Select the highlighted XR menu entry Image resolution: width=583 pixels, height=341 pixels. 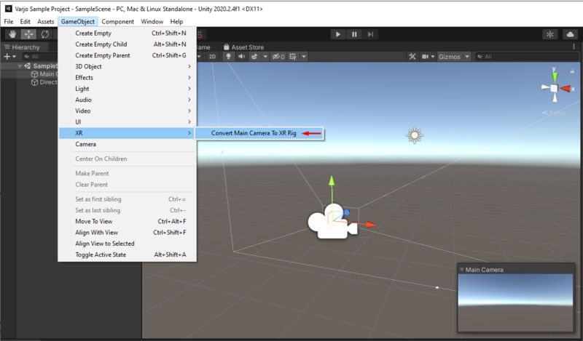click(127, 133)
